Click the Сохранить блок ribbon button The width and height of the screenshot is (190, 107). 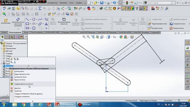click(178, 24)
